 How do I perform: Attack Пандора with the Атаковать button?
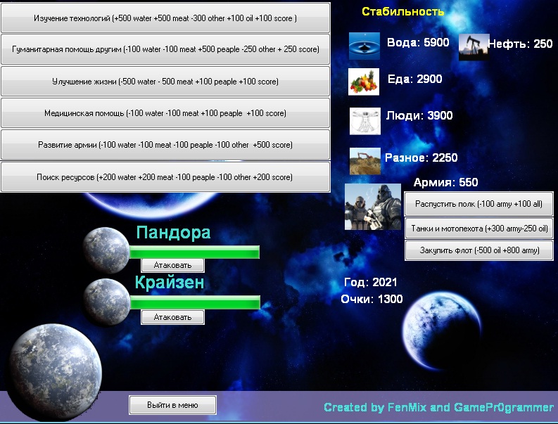[x=172, y=265]
